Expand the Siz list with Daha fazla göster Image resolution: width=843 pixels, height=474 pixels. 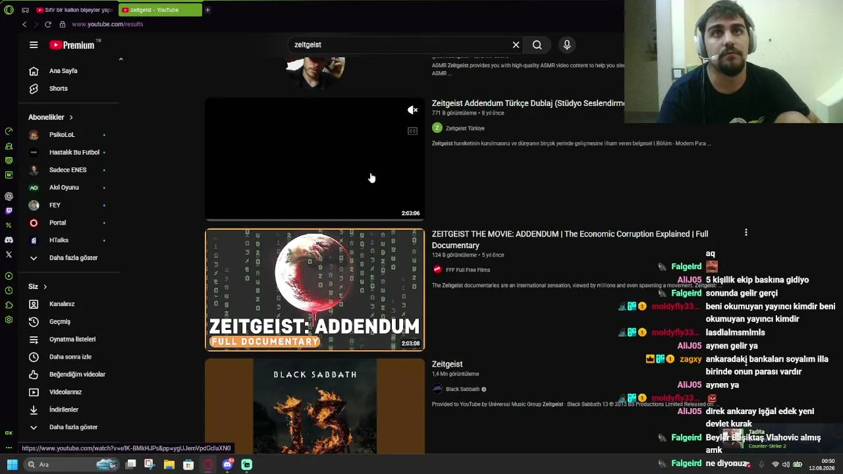73,427
